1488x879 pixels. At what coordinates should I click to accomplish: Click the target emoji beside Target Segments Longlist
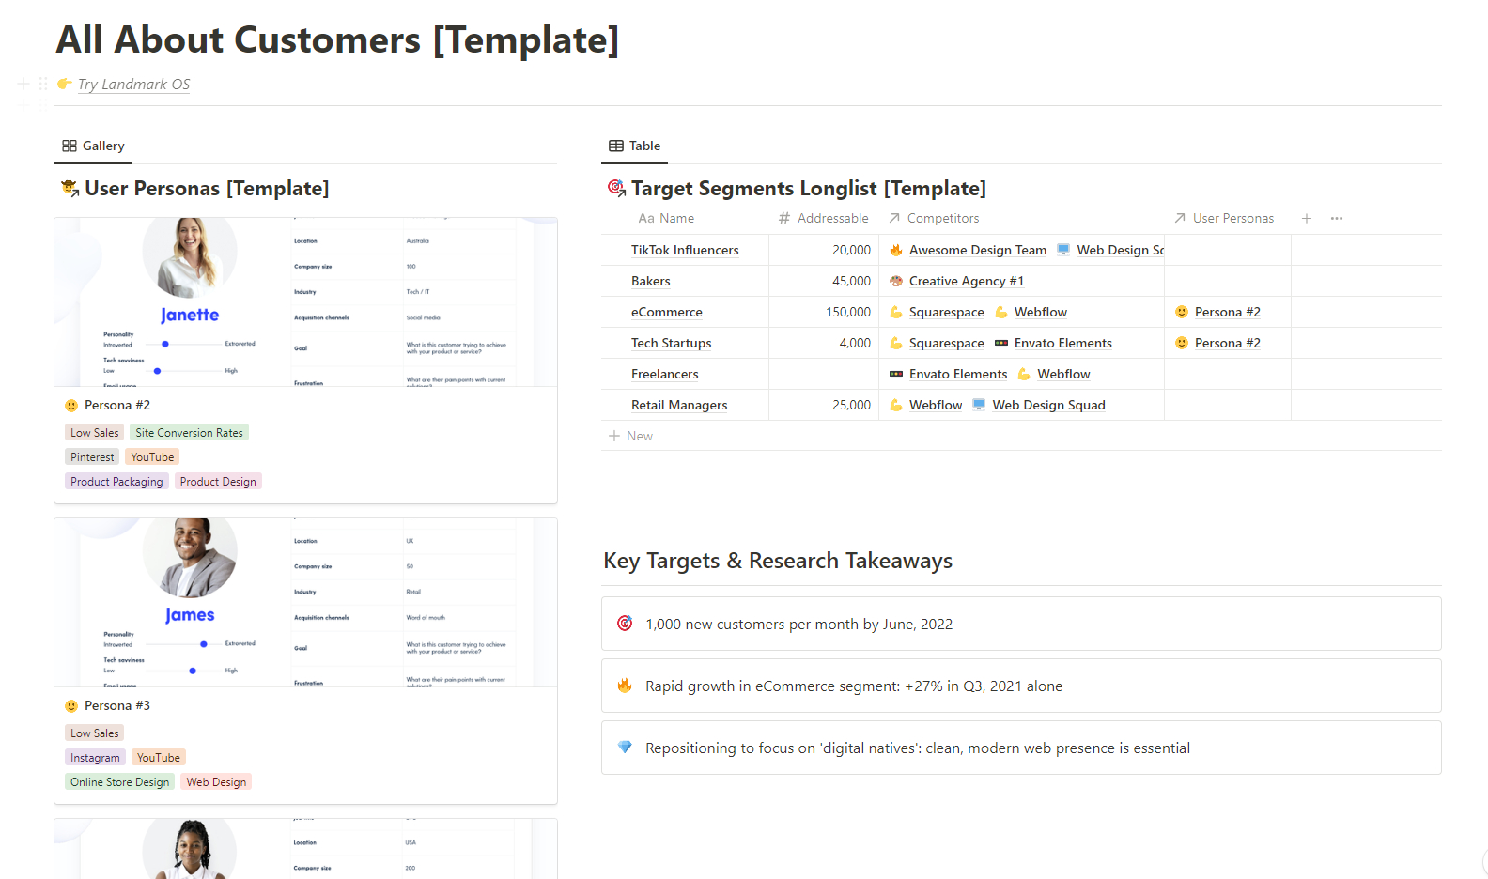[x=616, y=188]
